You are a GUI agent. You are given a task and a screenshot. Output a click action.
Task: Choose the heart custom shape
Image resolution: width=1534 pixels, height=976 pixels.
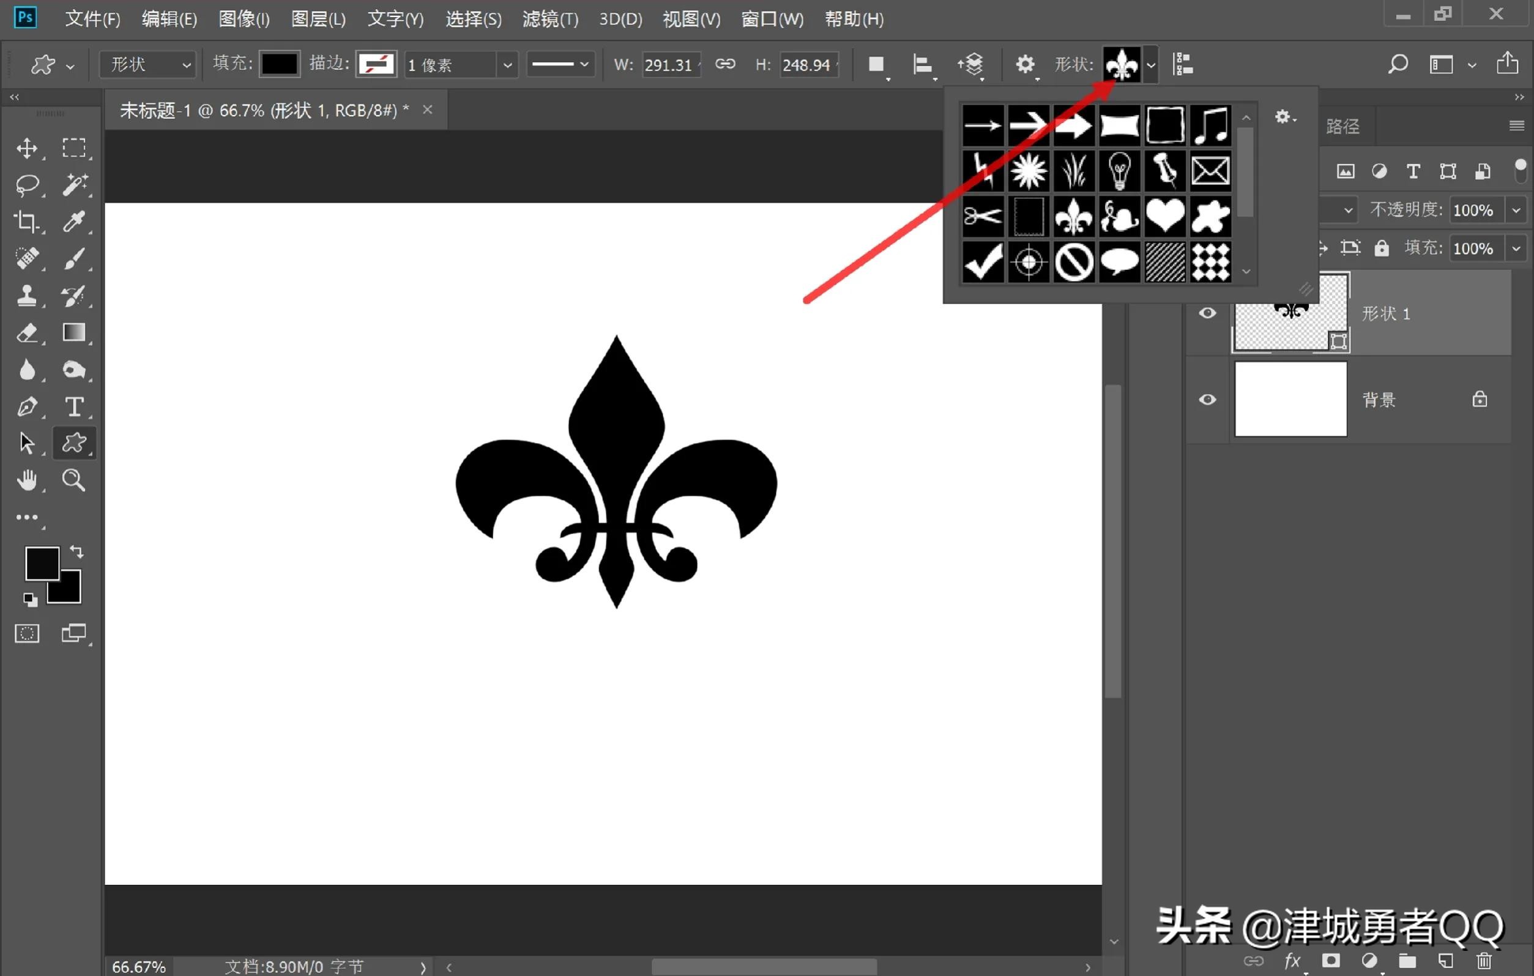click(1164, 216)
